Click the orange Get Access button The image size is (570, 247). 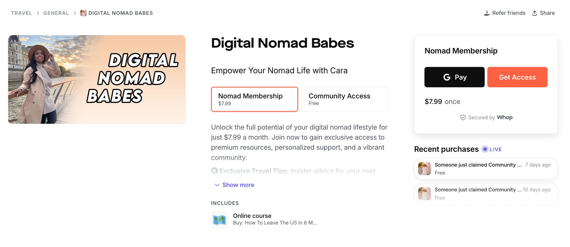click(517, 77)
